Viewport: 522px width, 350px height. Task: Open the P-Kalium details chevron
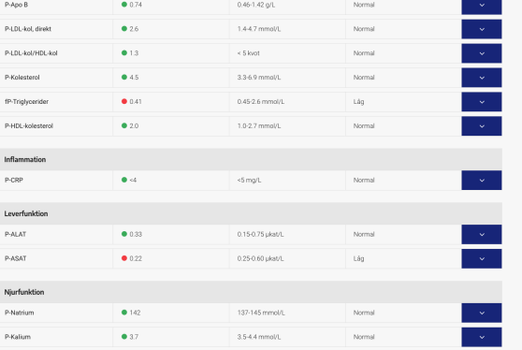pyautogui.click(x=482, y=337)
